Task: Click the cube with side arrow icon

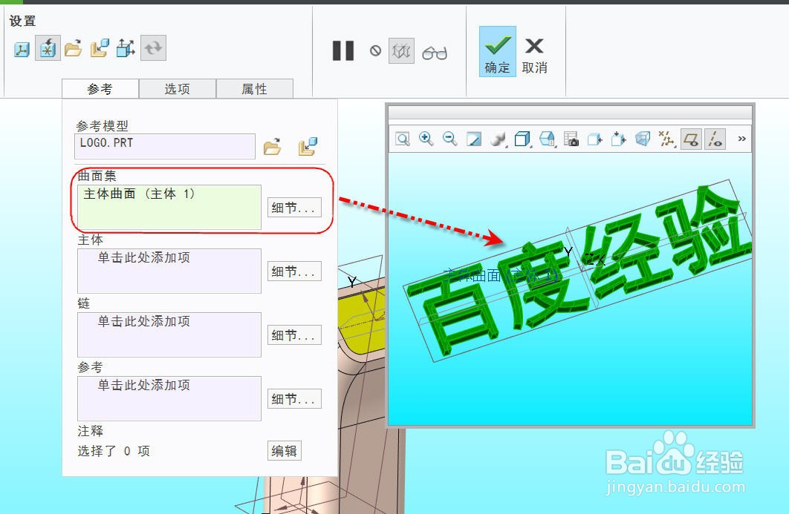Action: pyautogui.click(x=595, y=139)
